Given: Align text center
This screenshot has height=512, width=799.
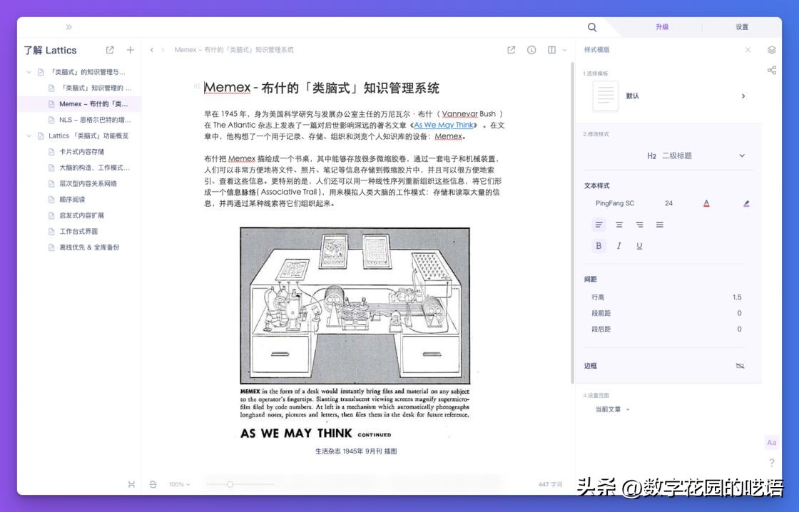Looking at the screenshot, I should (x=619, y=225).
